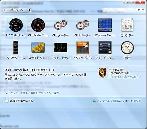The image size is (147, 129).
Task: Open the minkara.carview.co.jp author link
Action: coord(124,77)
